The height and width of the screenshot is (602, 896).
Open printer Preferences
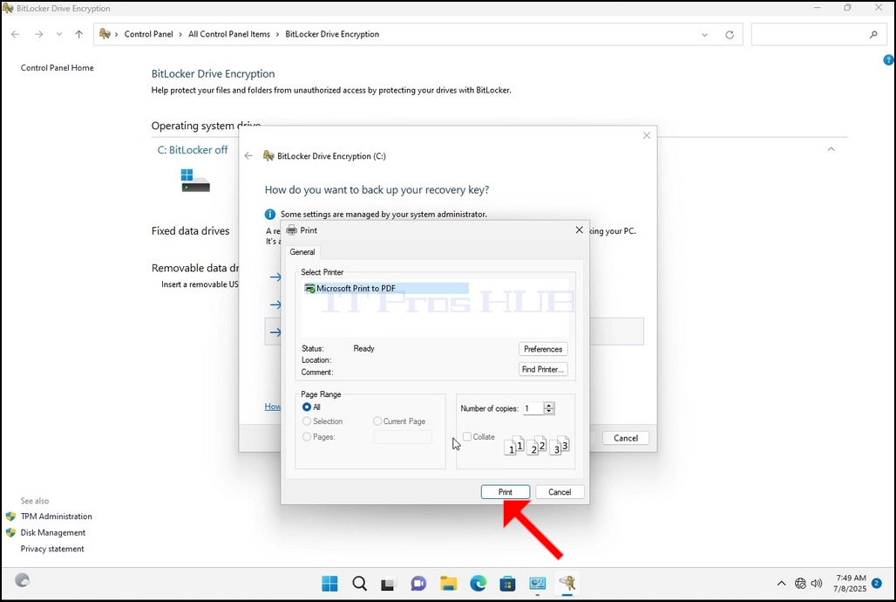[x=543, y=349]
